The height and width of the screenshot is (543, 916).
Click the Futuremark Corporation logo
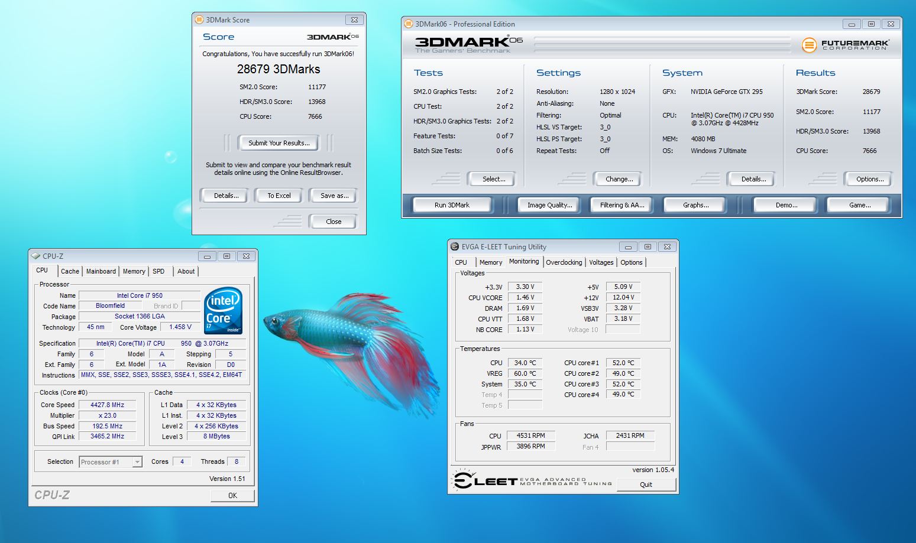pyautogui.click(x=846, y=44)
